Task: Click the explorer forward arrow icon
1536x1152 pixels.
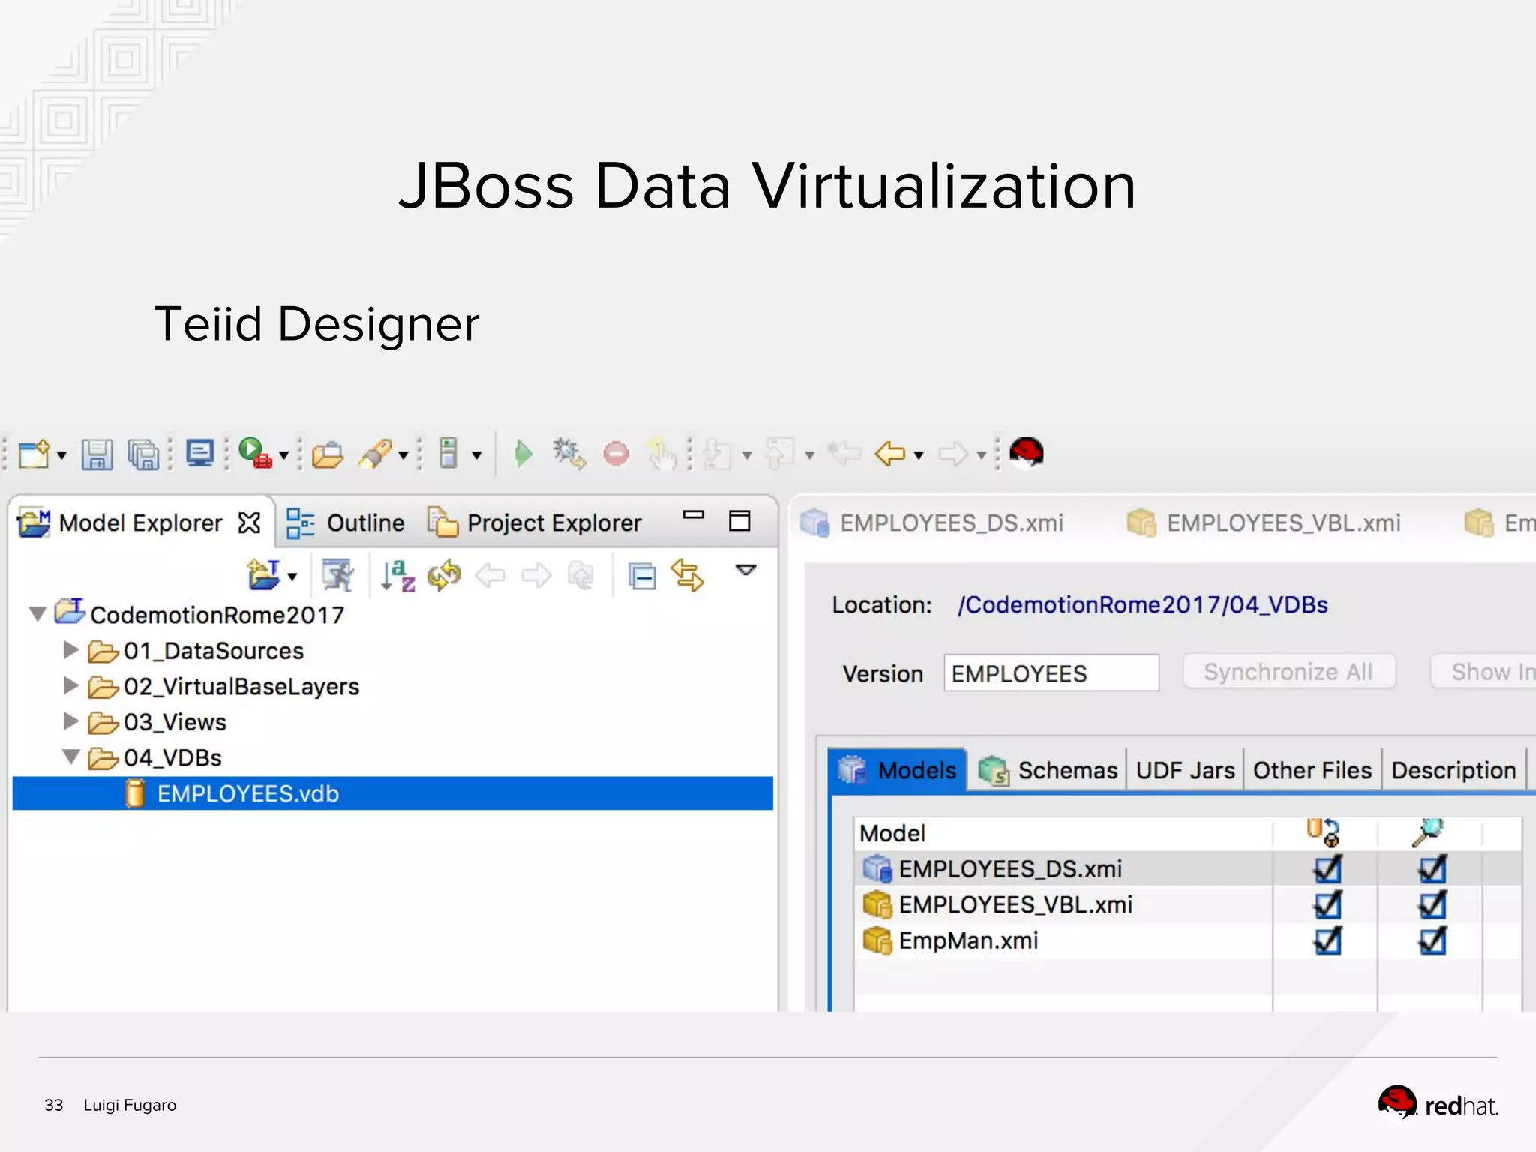Action: (536, 576)
